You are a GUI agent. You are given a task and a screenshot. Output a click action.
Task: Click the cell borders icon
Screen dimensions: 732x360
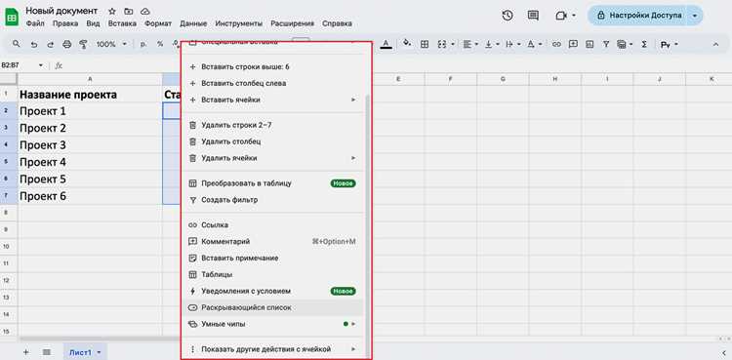coord(425,44)
